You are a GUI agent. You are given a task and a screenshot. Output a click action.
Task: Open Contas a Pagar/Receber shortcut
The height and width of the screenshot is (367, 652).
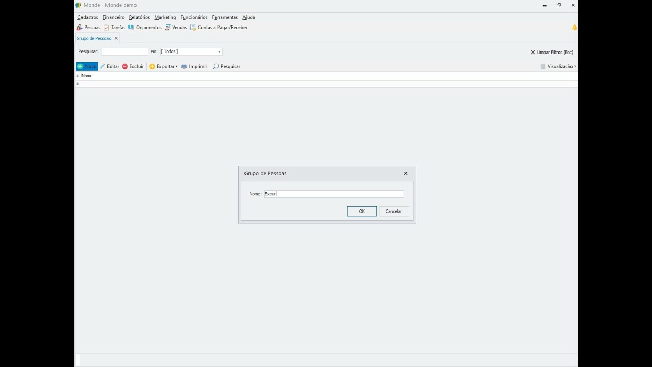click(x=219, y=28)
